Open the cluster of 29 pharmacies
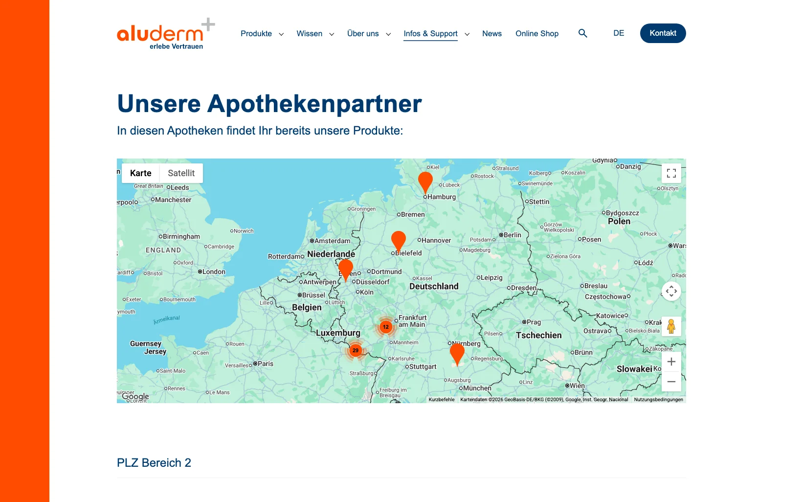This screenshot has width=803, height=502. click(x=356, y=350)
